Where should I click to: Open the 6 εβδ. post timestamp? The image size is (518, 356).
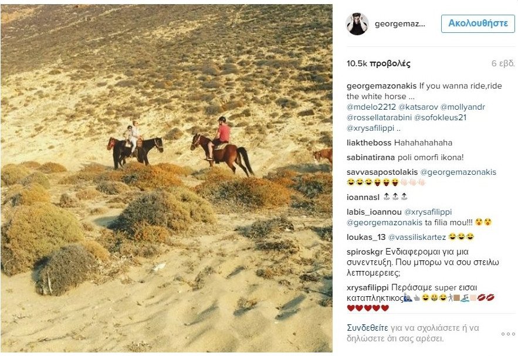(x=503, y=63)
